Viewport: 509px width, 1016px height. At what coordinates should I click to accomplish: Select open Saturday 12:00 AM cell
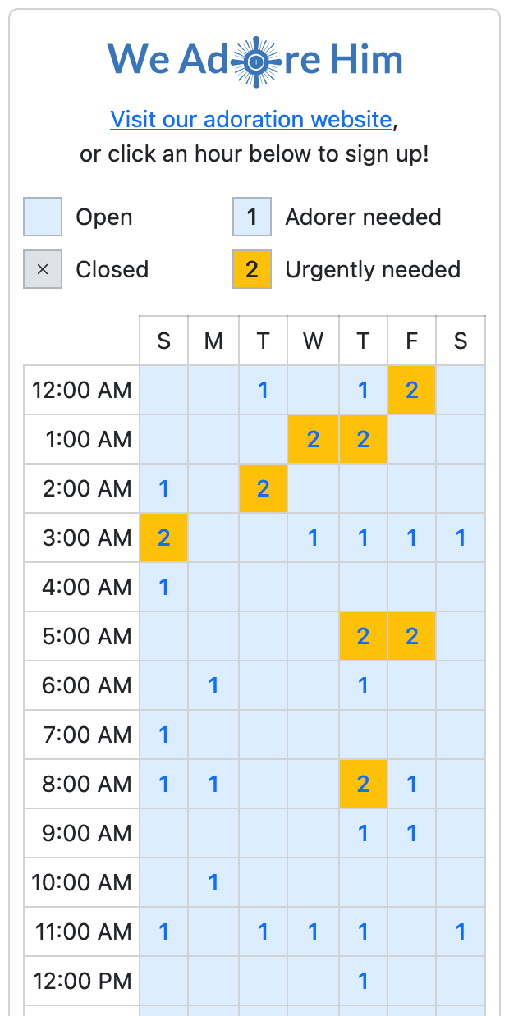click(x=461, y=390)
